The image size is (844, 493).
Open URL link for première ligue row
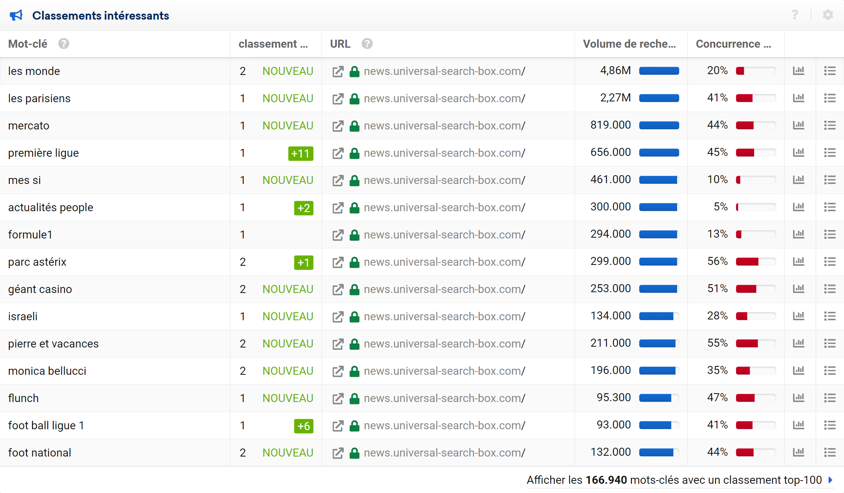(x=444, y=153)
